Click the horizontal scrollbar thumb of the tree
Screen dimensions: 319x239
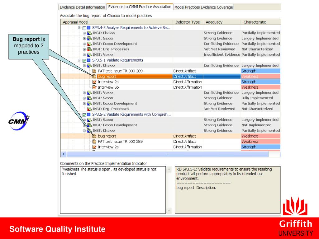pos(168,154)
